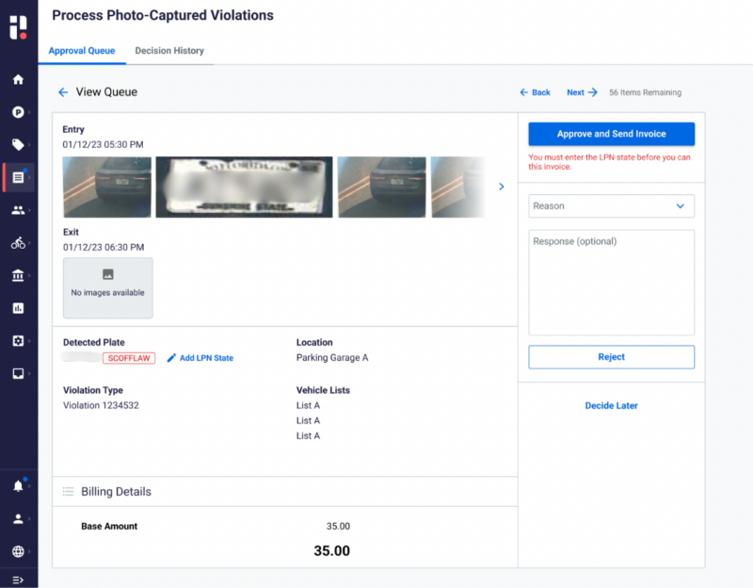Open the user profile sidebar icon
Viewport: 753px width, 588px height.
click(x=18, y=518)
